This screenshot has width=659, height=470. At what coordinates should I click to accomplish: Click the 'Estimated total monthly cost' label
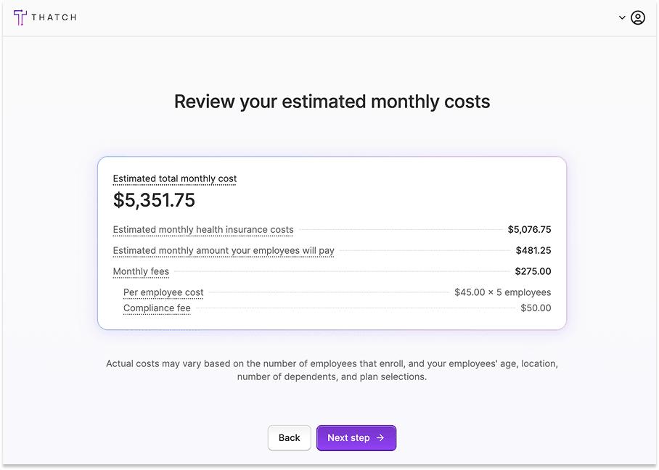[x=175, y=178]
